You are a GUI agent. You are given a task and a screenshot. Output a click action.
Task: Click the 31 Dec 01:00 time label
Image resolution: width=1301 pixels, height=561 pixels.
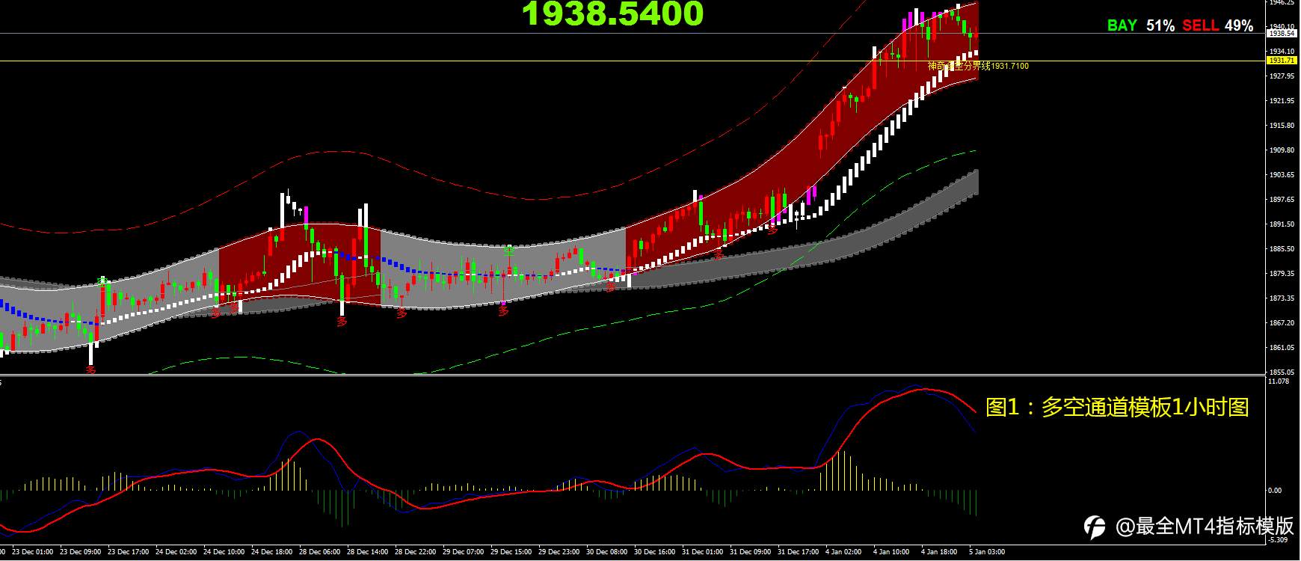703,552
